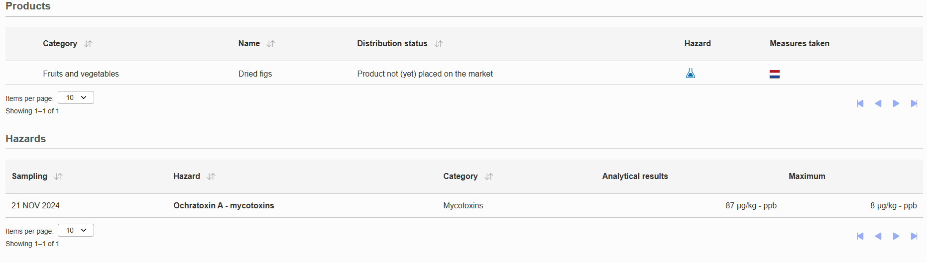
Task: Sort Products by Category column
Action: (x=88, y=44)
